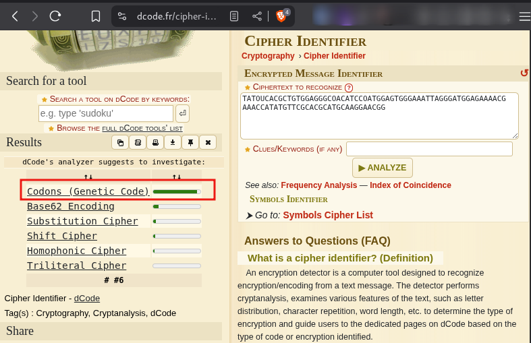The height and width of the screenshot is (343, 531).
Task: Open Index of Coincidence link
Action: point(410,185)
